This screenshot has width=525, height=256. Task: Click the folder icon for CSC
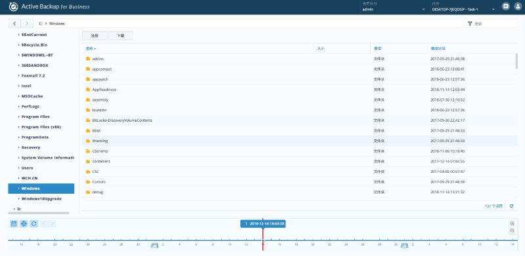(88, 172)
